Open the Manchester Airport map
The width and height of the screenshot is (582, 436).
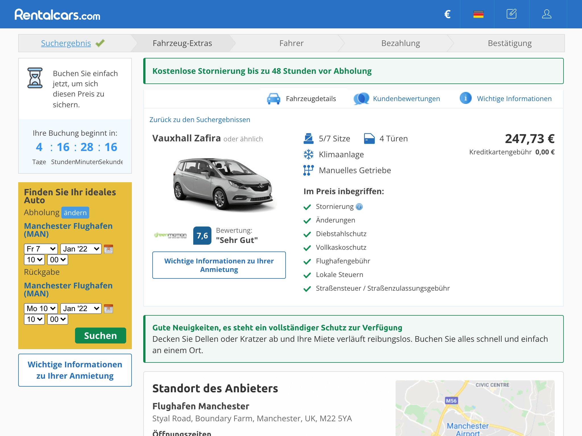[x=475, y=408]
